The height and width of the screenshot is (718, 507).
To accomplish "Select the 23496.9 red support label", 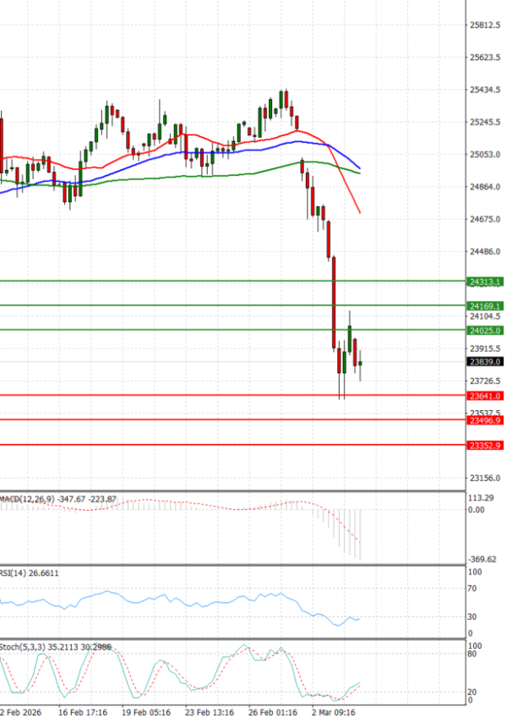I will pyautogui.click(x=485, y=420).
